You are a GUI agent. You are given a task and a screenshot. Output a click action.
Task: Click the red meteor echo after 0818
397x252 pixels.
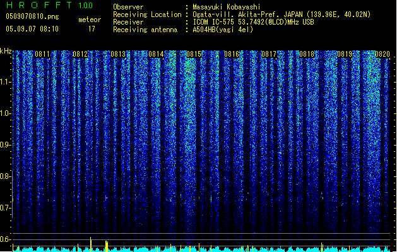point(322,193)
